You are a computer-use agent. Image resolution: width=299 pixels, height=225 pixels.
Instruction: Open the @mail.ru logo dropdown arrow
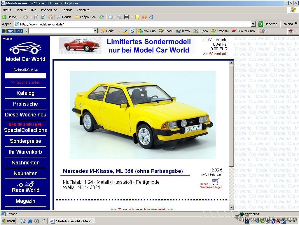point(26,31)
